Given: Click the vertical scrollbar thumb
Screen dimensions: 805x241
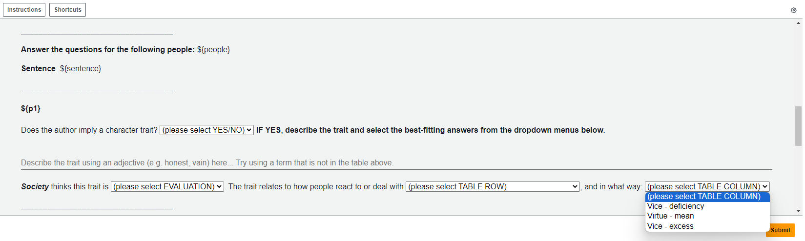Looking at the screenshot, I should click(799, 126).
